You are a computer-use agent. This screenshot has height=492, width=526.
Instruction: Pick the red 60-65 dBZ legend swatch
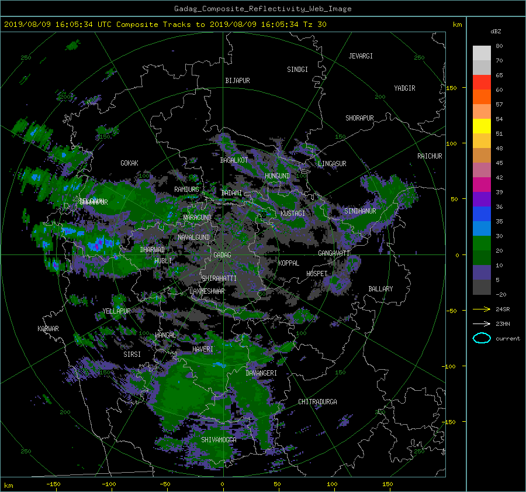482,82
